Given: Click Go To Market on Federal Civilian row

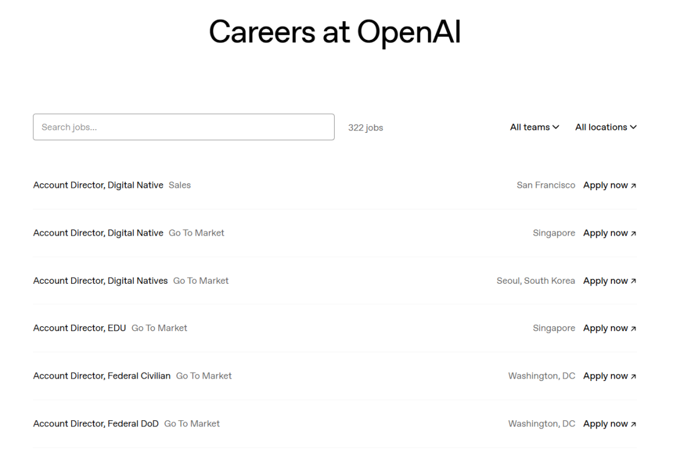Looking at the screenshot, I should (x=204, y=376).
